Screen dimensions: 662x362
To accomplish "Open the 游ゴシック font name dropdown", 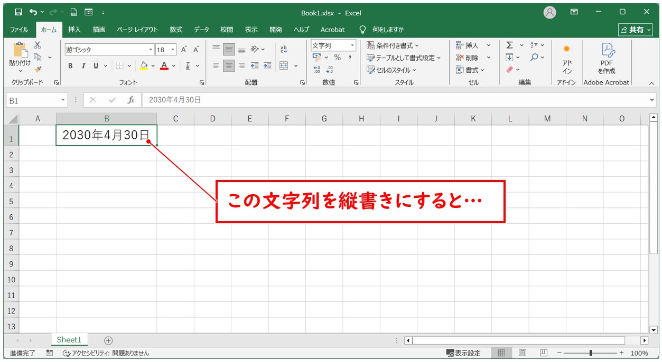I will [x=151, y=50].
